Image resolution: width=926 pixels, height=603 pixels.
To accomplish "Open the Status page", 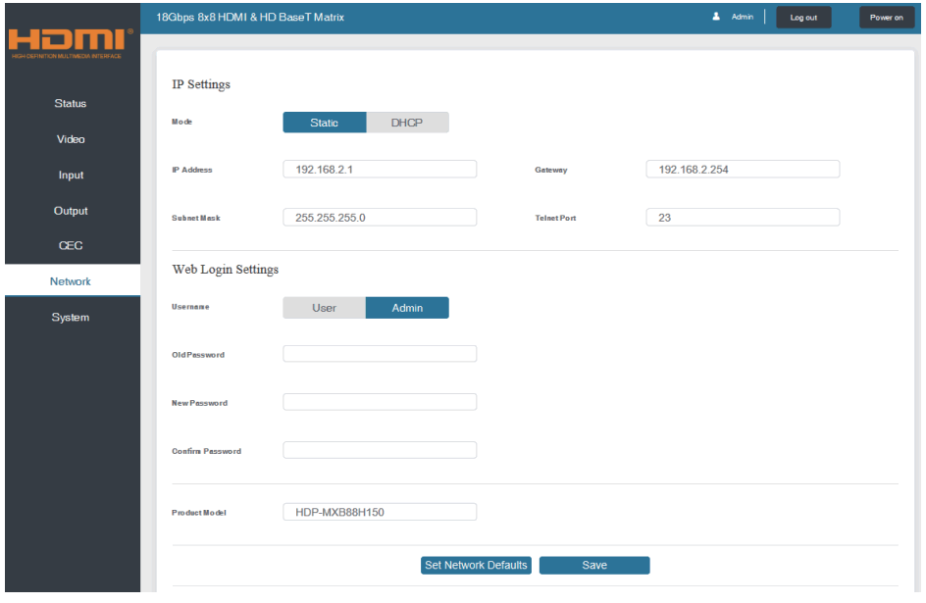I will point(70,103).
